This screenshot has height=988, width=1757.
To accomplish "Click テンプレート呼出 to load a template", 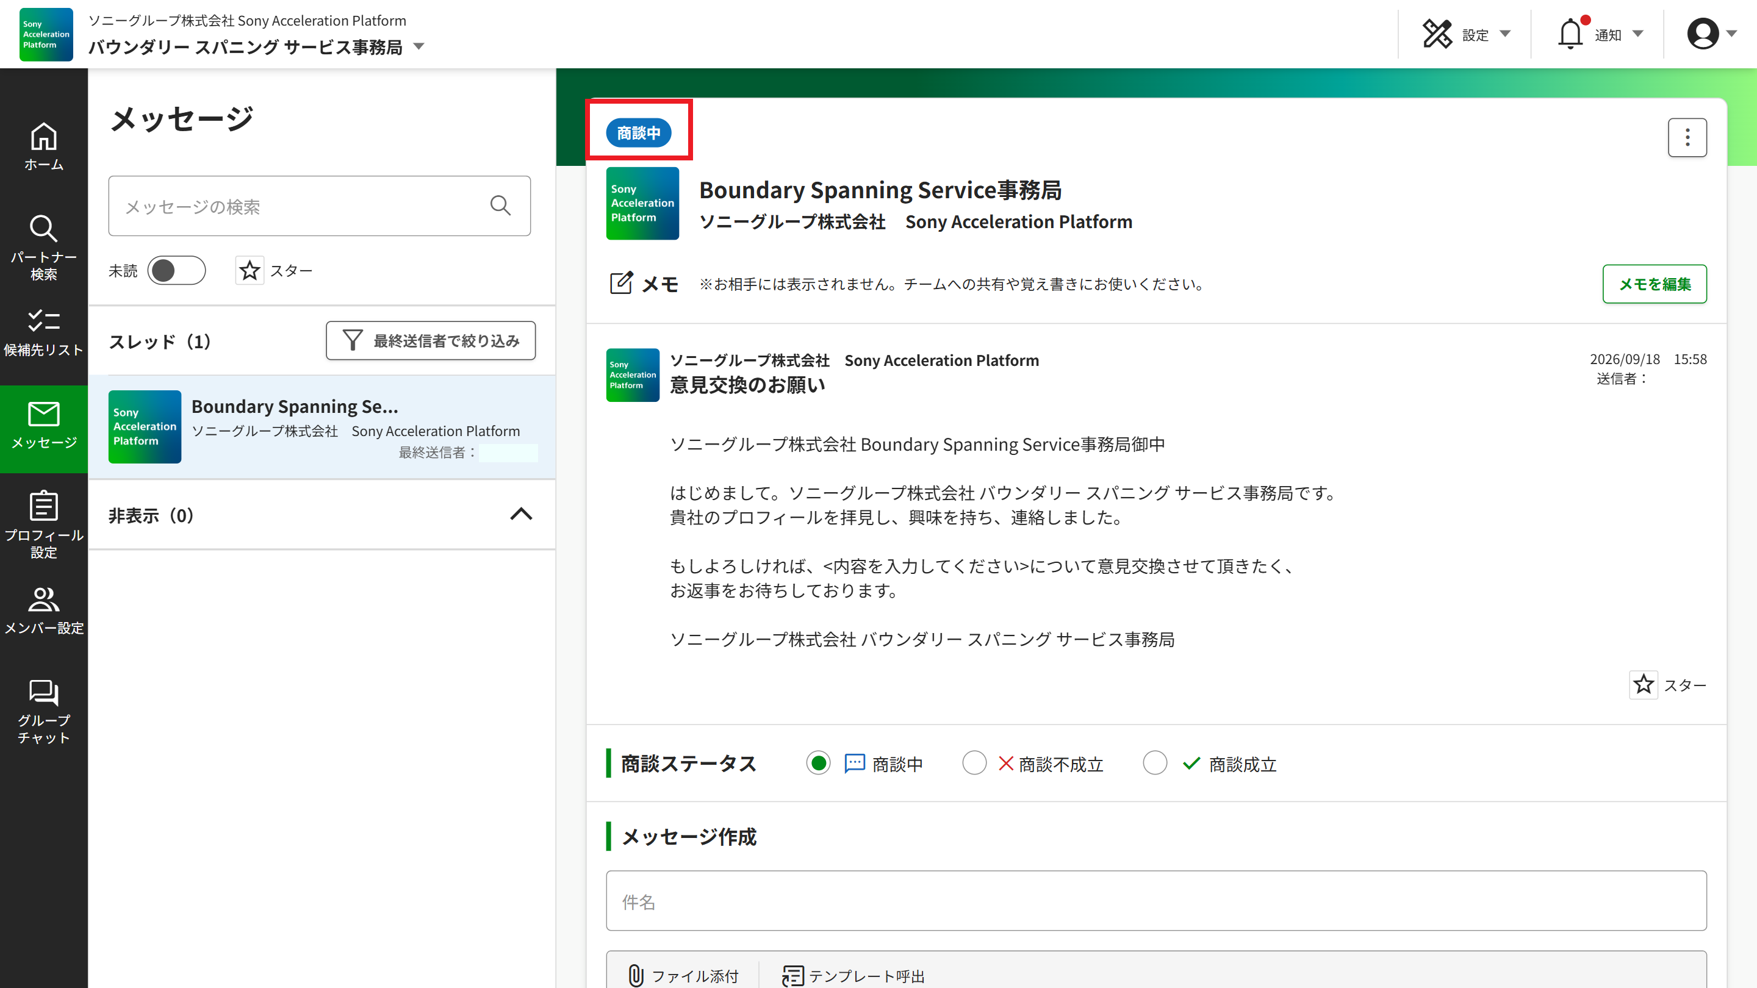I will coord(853,976).
